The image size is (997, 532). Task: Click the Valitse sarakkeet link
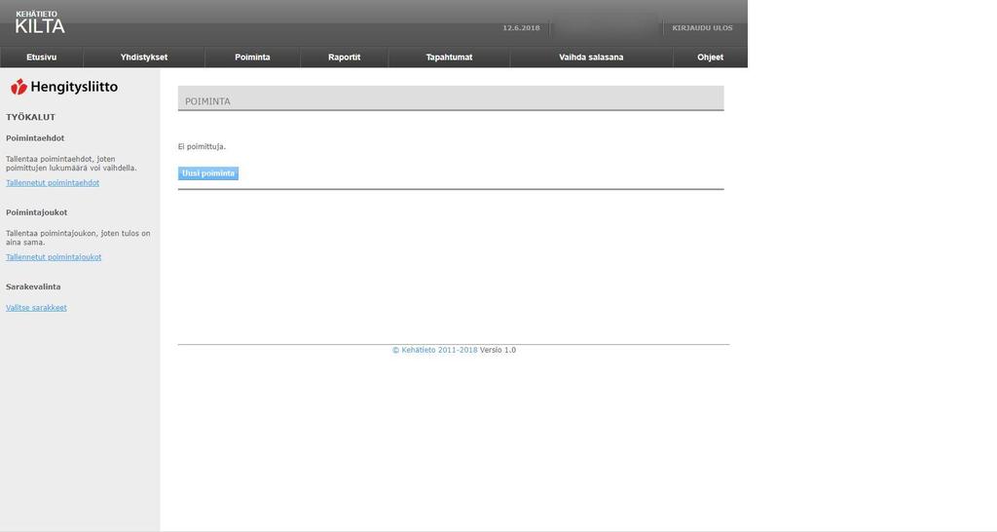(x=36, y=308)
